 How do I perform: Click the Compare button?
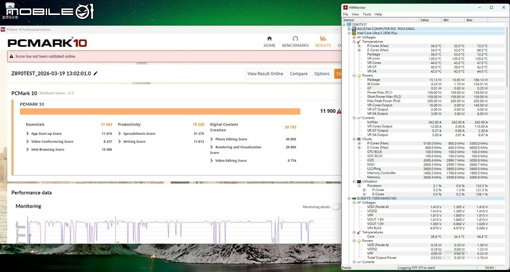tap(299, 74)
